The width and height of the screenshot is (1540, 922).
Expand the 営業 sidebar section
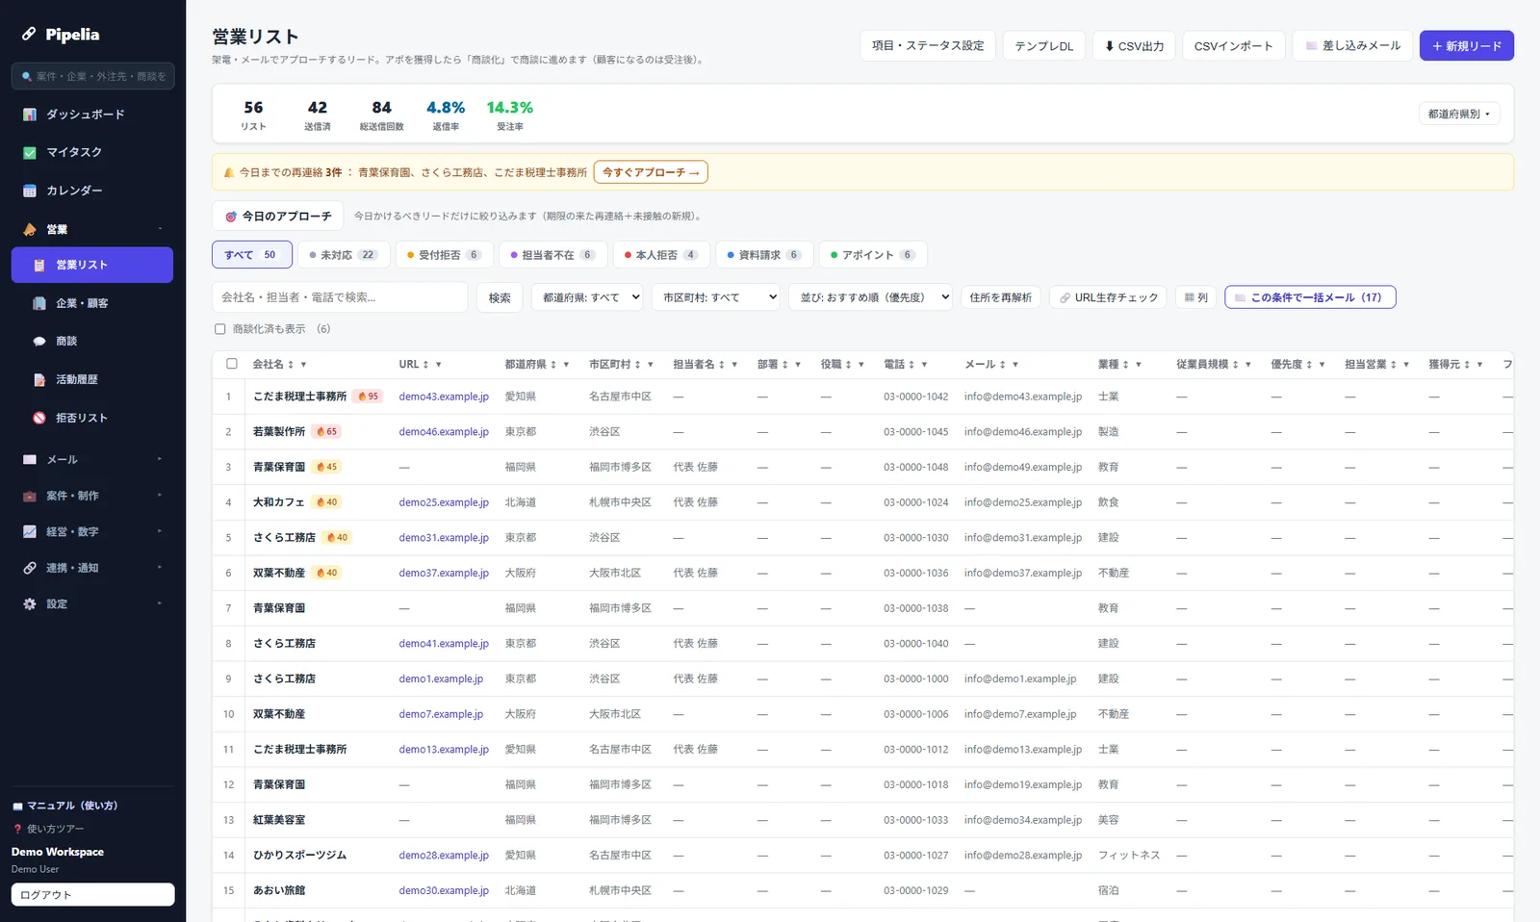click(160, 229)
